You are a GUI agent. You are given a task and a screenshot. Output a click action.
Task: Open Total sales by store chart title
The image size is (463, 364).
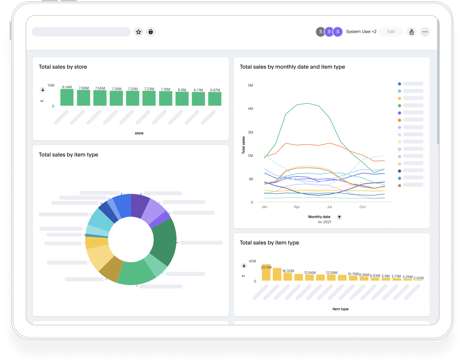point(63,67)
